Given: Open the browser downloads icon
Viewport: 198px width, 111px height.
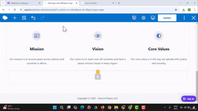Looking at the screenshot, I should coord(183,10).
